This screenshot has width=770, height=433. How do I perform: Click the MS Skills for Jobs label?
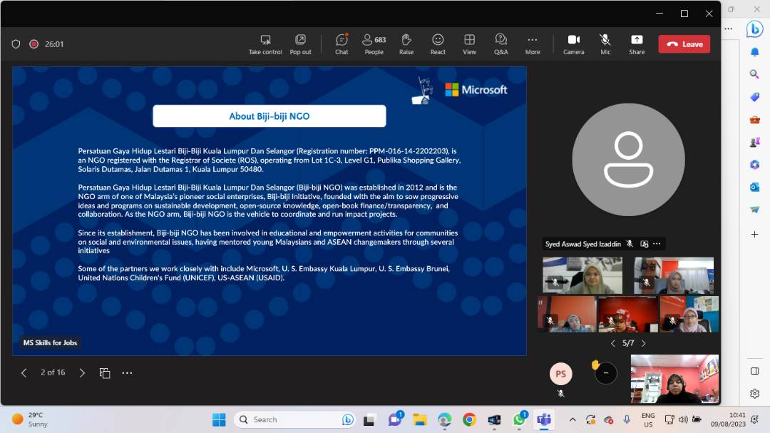click(50, 342)
